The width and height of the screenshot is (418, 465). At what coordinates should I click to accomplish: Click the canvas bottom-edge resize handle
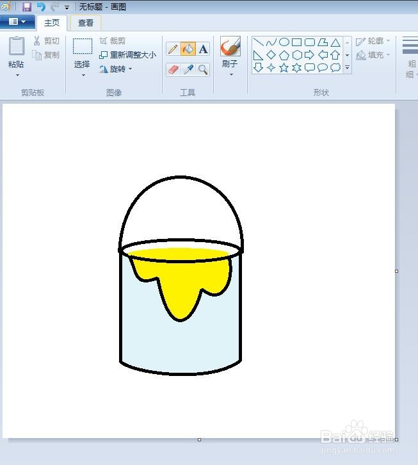click(199, 439)
